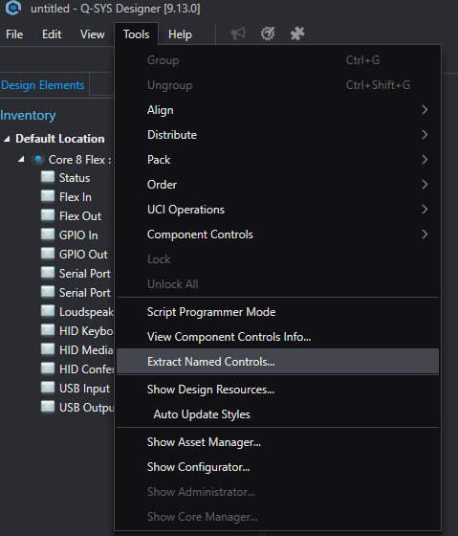
Task: Click the HID Conferencing component icon
Action: coord(48,368)
